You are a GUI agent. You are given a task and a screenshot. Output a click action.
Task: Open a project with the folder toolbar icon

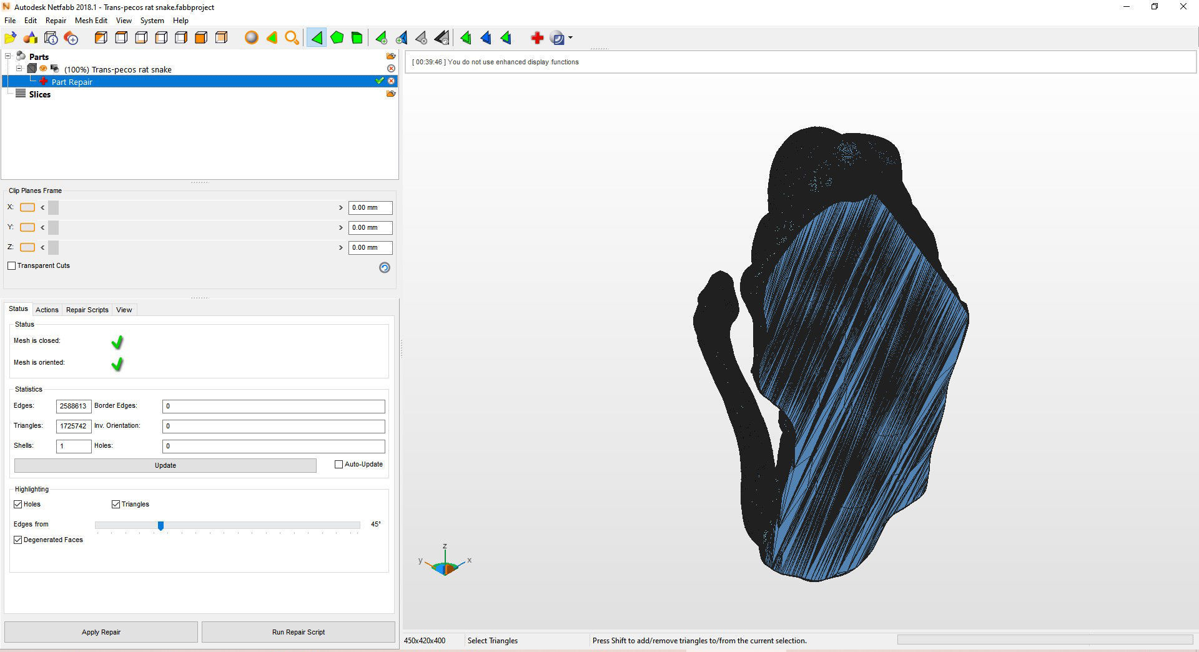click(x=11, y=38)
